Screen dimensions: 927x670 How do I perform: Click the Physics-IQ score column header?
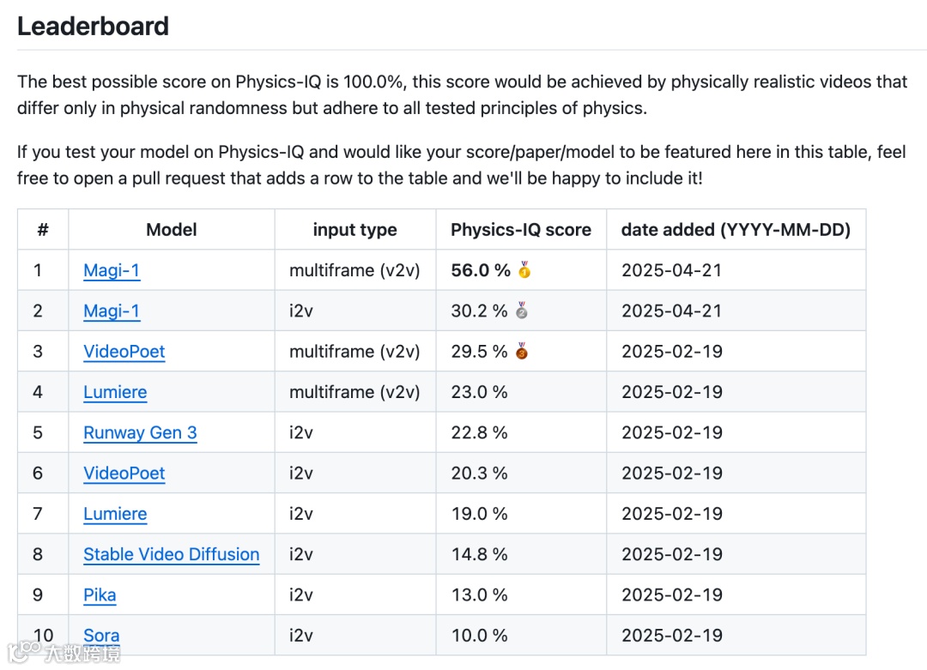pyautogui.click(x=521, y=230)
